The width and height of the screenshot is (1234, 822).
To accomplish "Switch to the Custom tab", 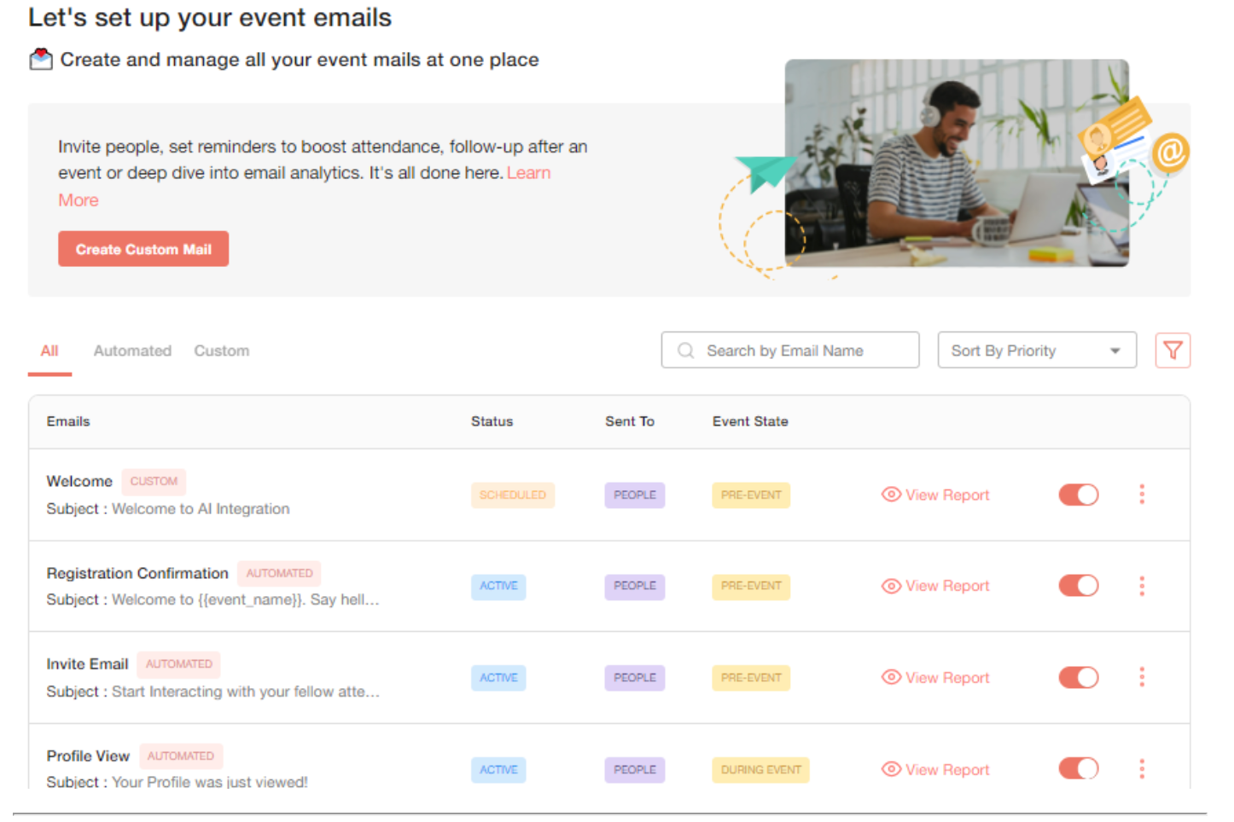I will click(x=221, y=350).
